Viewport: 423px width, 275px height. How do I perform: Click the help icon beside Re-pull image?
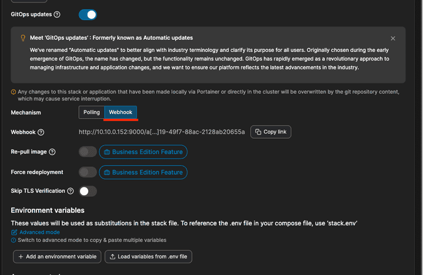52,152
